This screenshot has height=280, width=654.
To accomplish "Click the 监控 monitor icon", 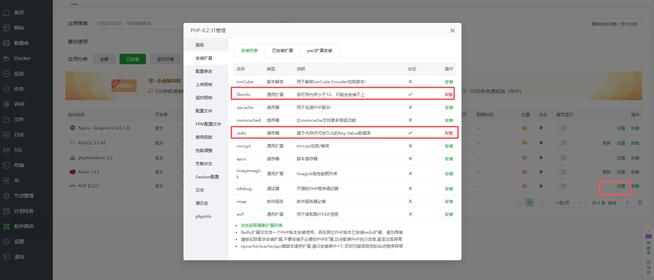I will click(6, 74).
